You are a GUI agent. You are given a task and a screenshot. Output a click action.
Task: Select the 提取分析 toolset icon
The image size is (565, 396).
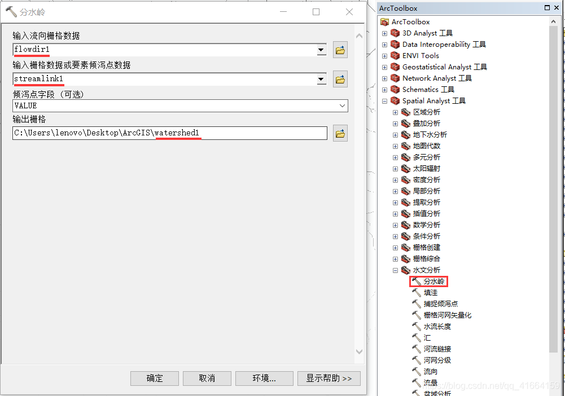point(406,203)
